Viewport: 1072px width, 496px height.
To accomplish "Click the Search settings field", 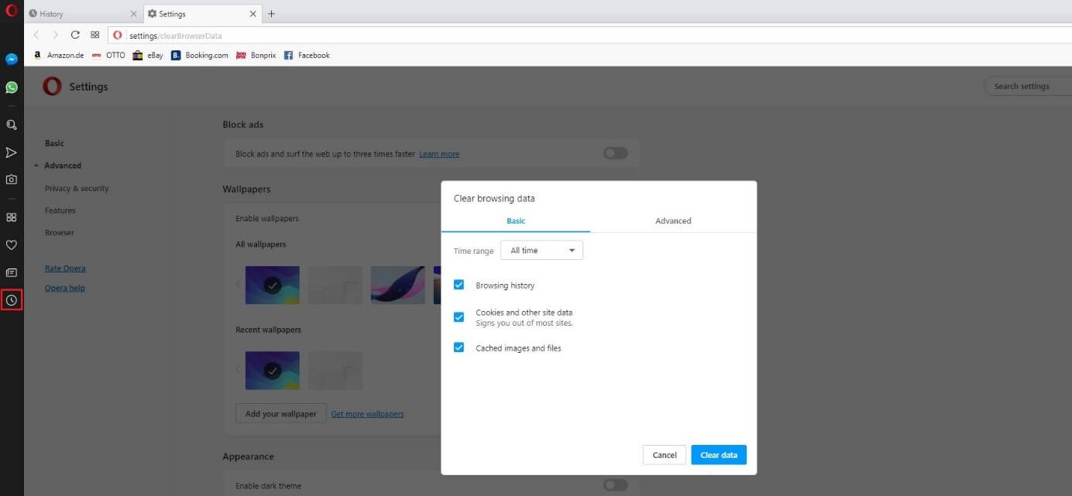I will tap(1026, 87).
